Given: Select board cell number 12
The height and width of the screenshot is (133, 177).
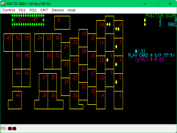Looking at the screenshot, I should coord(101,65).
